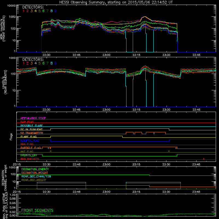Click the 22:15 time label under the Flags plot

tap(17, 165)
